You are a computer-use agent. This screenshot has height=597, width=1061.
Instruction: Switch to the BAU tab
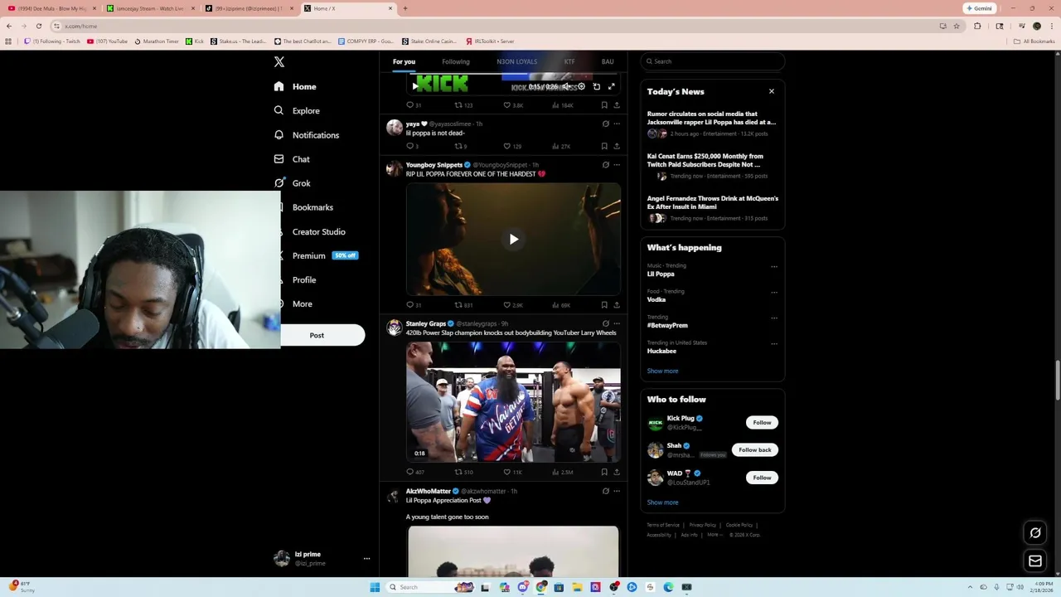608,61
